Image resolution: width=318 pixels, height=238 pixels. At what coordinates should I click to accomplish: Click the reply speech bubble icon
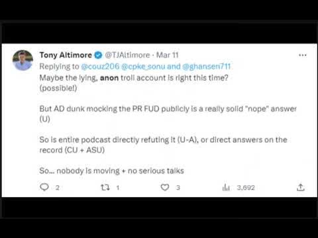point(44,187)
